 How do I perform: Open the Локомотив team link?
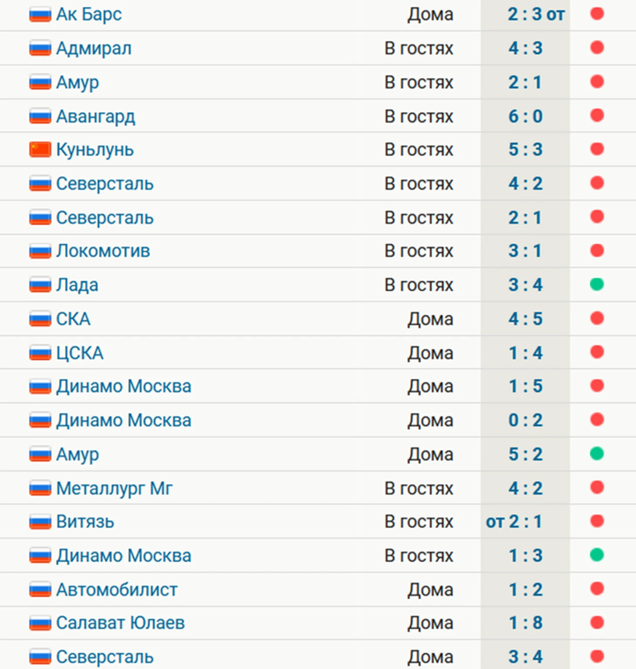(x=103, y=251)
